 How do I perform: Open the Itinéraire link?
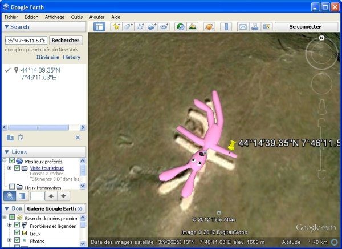[x=48, y=57]
